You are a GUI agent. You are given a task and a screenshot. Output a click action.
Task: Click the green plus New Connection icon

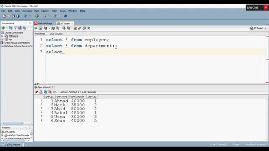pyautogui.click(x=3, y=28)
